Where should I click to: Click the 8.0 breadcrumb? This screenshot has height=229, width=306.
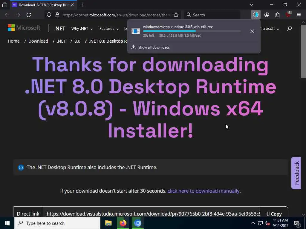tap(77, 41)
